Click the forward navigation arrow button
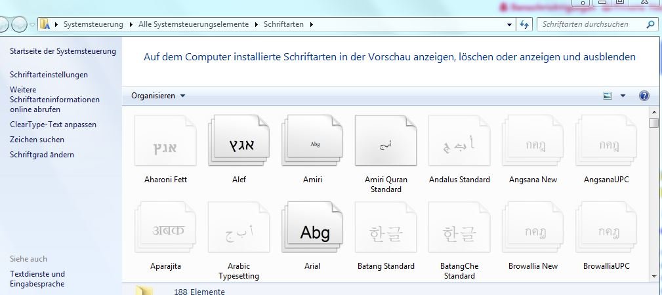Viewport: 662px width, 295px height. click(x=19, y=24)
